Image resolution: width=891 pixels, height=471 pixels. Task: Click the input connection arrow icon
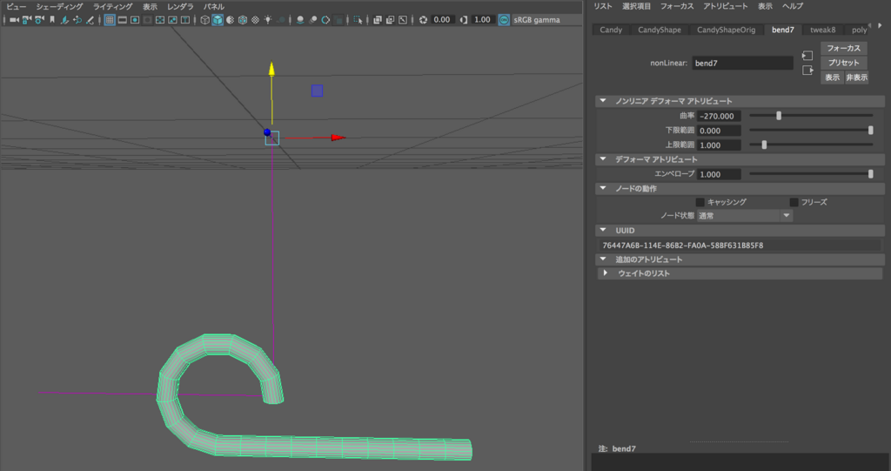807,55
